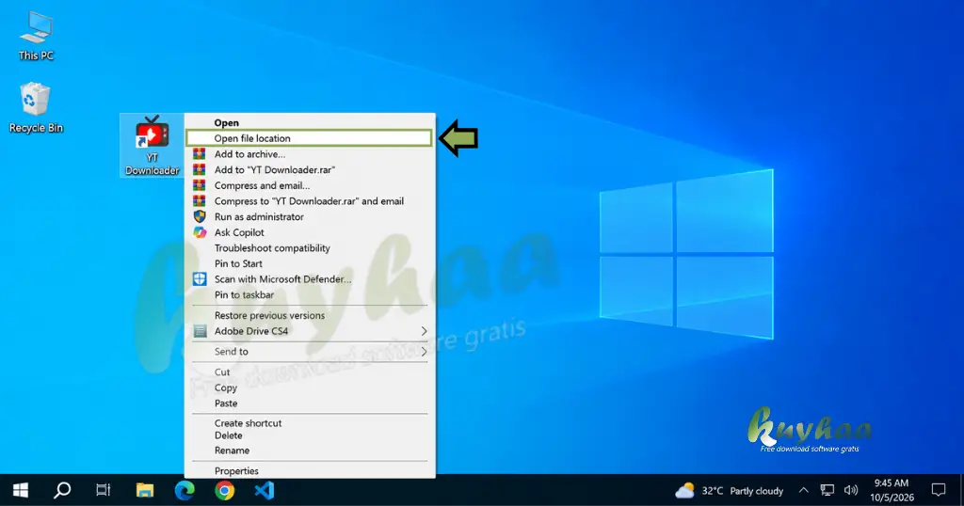Click the volume speaker icon in tray
This screenshot has height=506, width=964.
point(851,490)
